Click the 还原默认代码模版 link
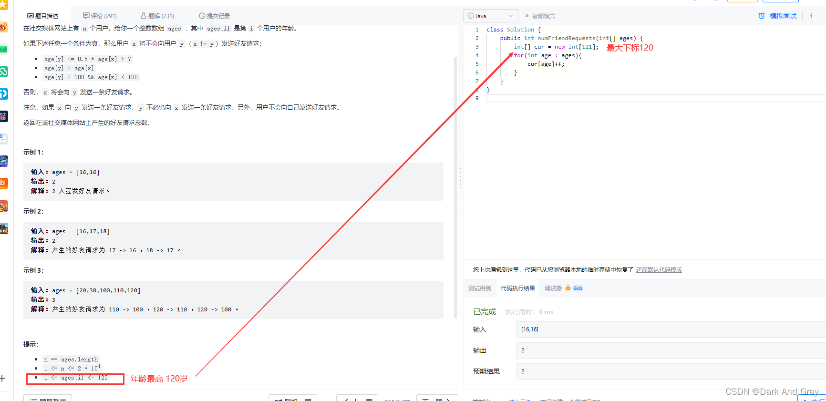Viewport: 826px width, 401px height. click(x=659, y=270)
